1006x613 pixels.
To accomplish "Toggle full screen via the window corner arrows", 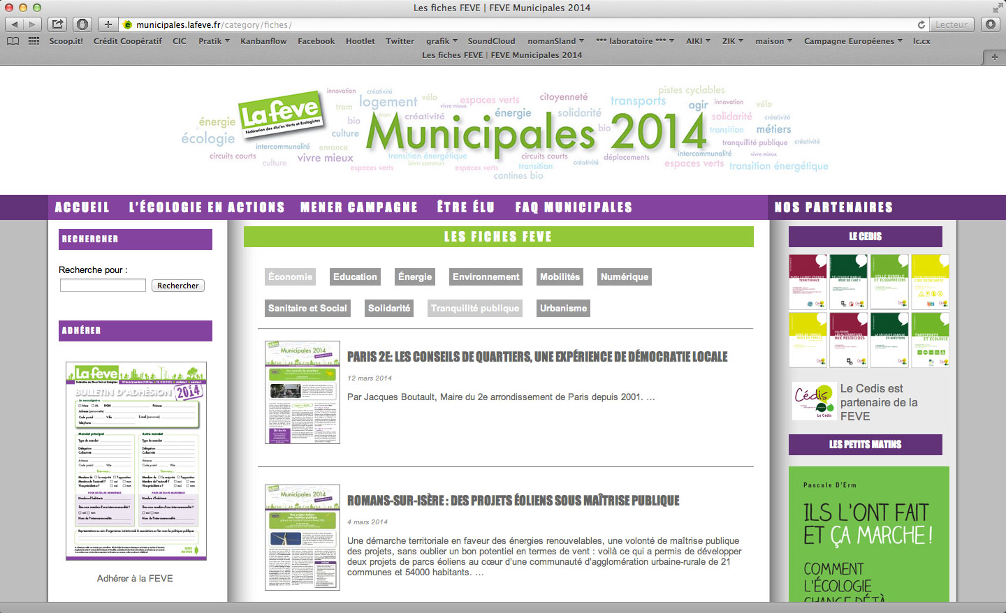I will 997,8.
